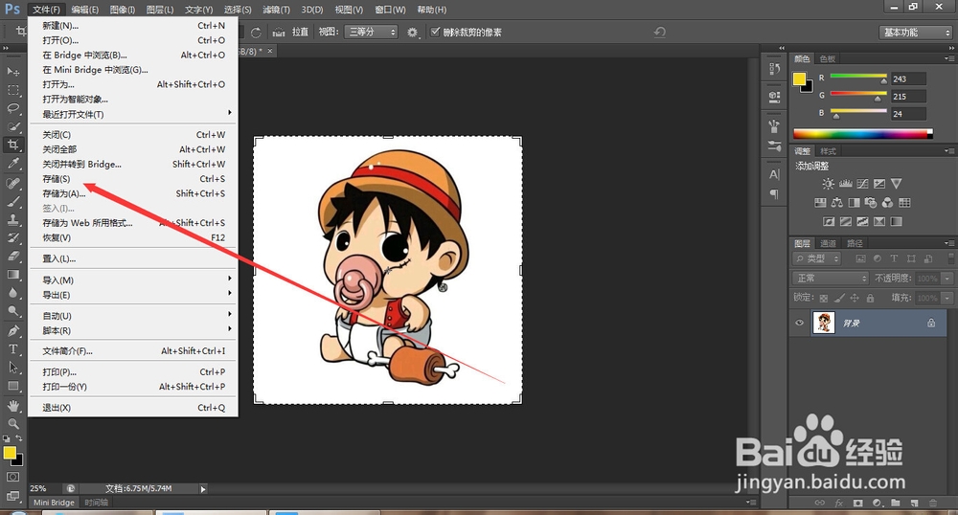The image size is (958, 515).
Task: Select the Eyedropper tool
Action: coord(12,164)
